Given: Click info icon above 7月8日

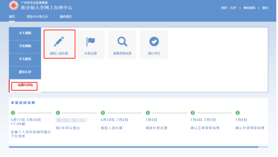Looking at the screenshot, I should click(x=237, y=113).
